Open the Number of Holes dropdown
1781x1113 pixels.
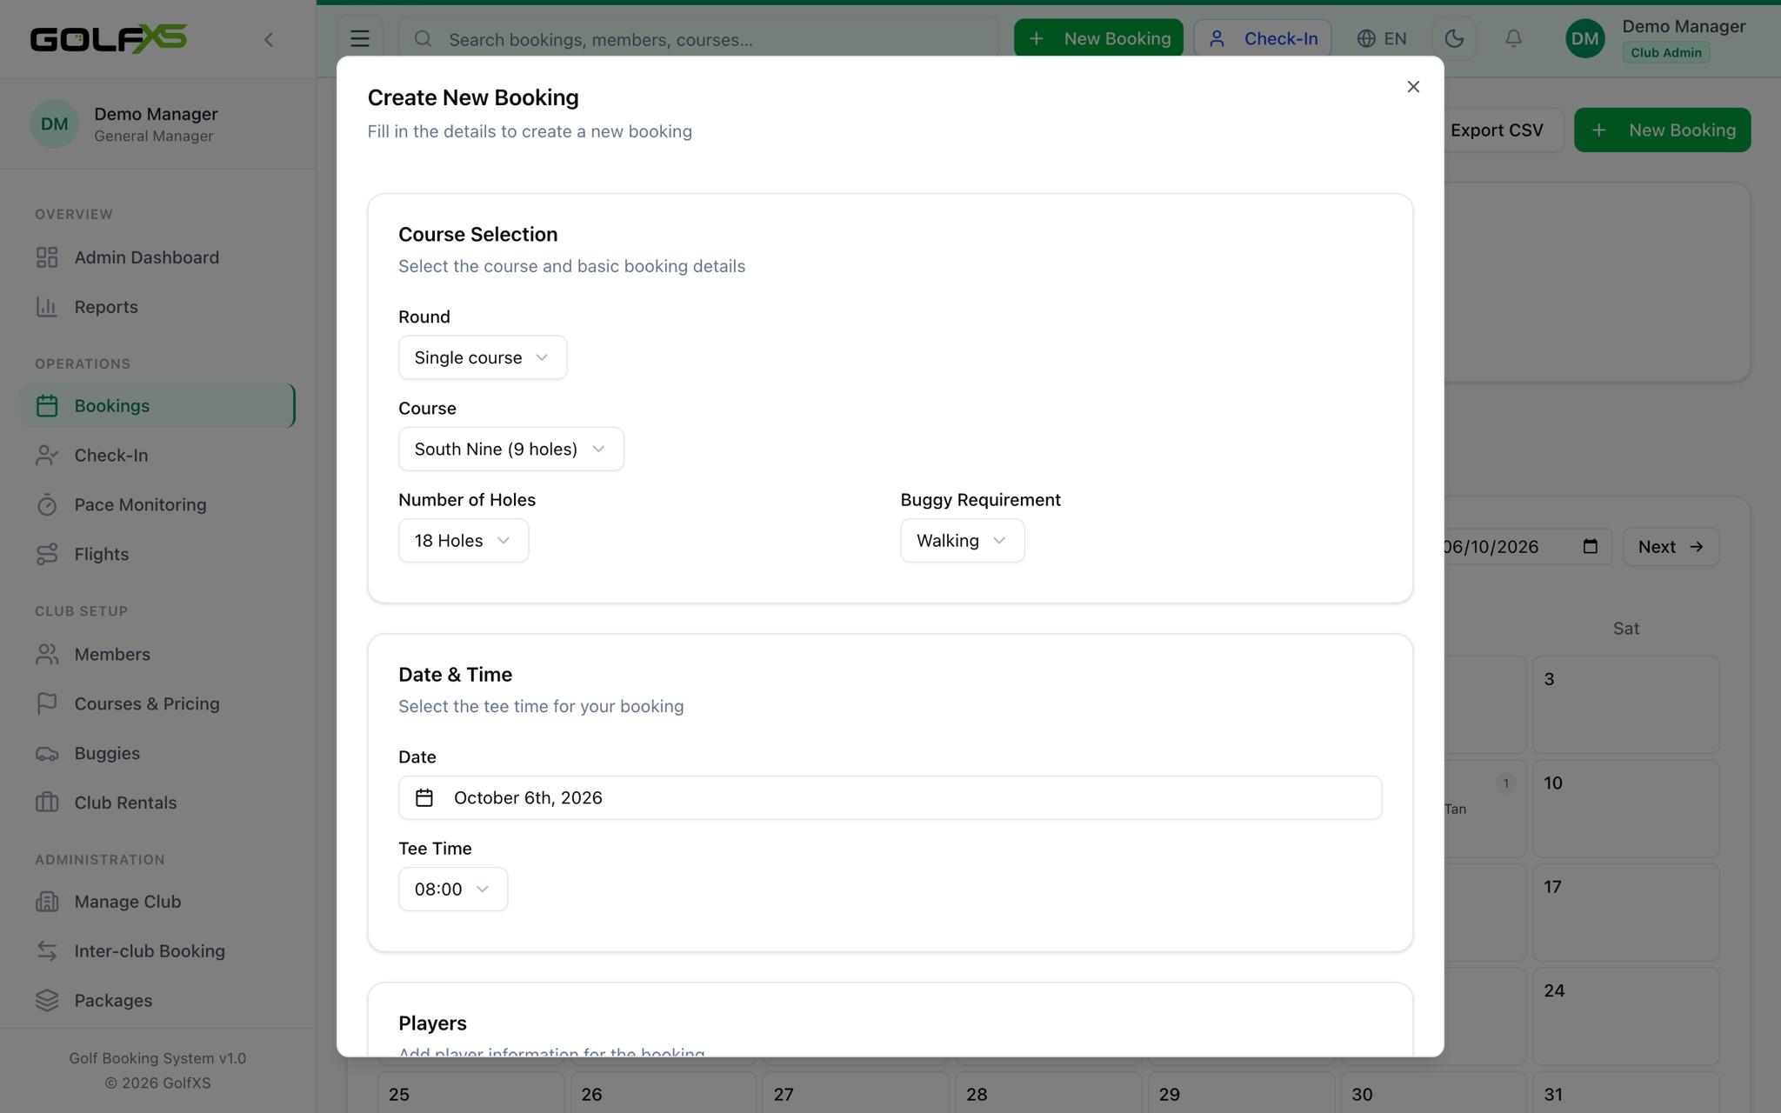tap(464, 540)
